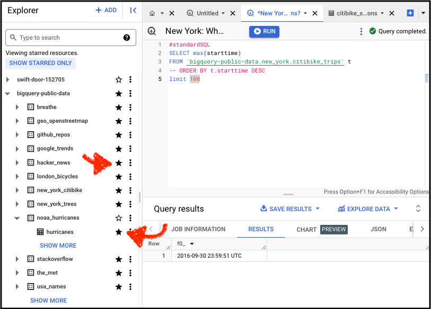Expand the breathe dataset

pos(17,107)
